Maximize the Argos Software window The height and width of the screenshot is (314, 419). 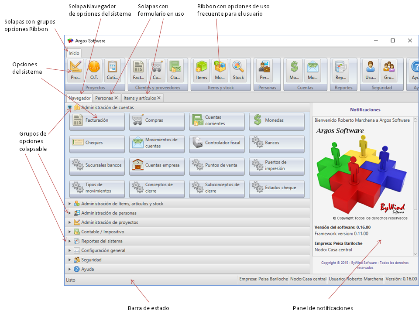pyautogui.click(x=393, y=41)
